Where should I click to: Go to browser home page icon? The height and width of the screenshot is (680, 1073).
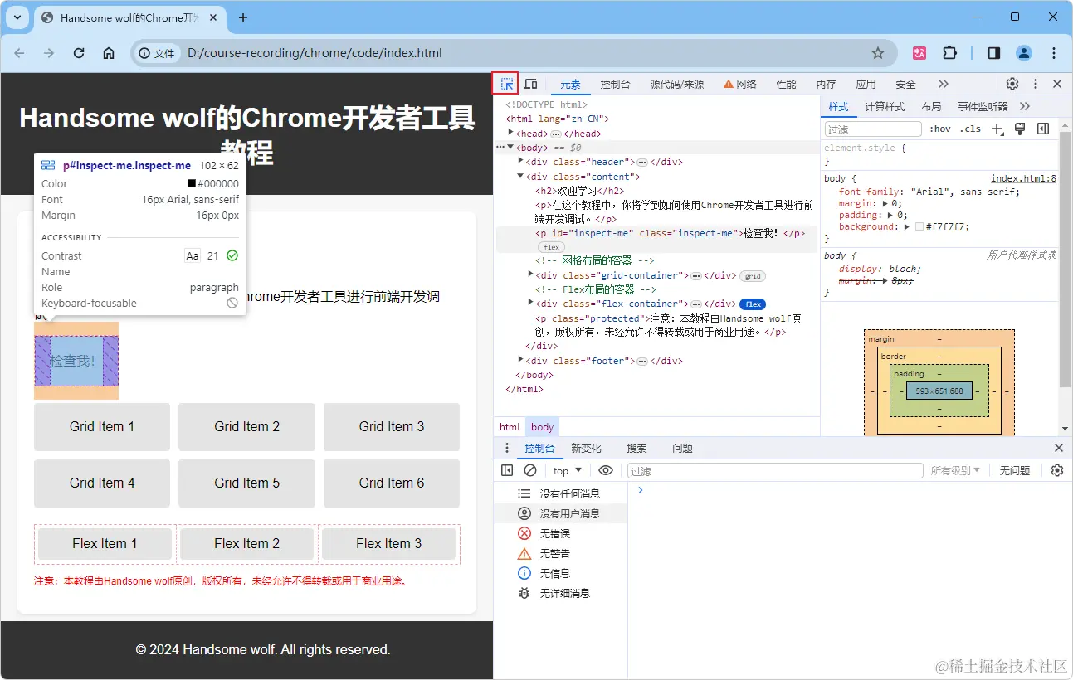tap(109, 53)
